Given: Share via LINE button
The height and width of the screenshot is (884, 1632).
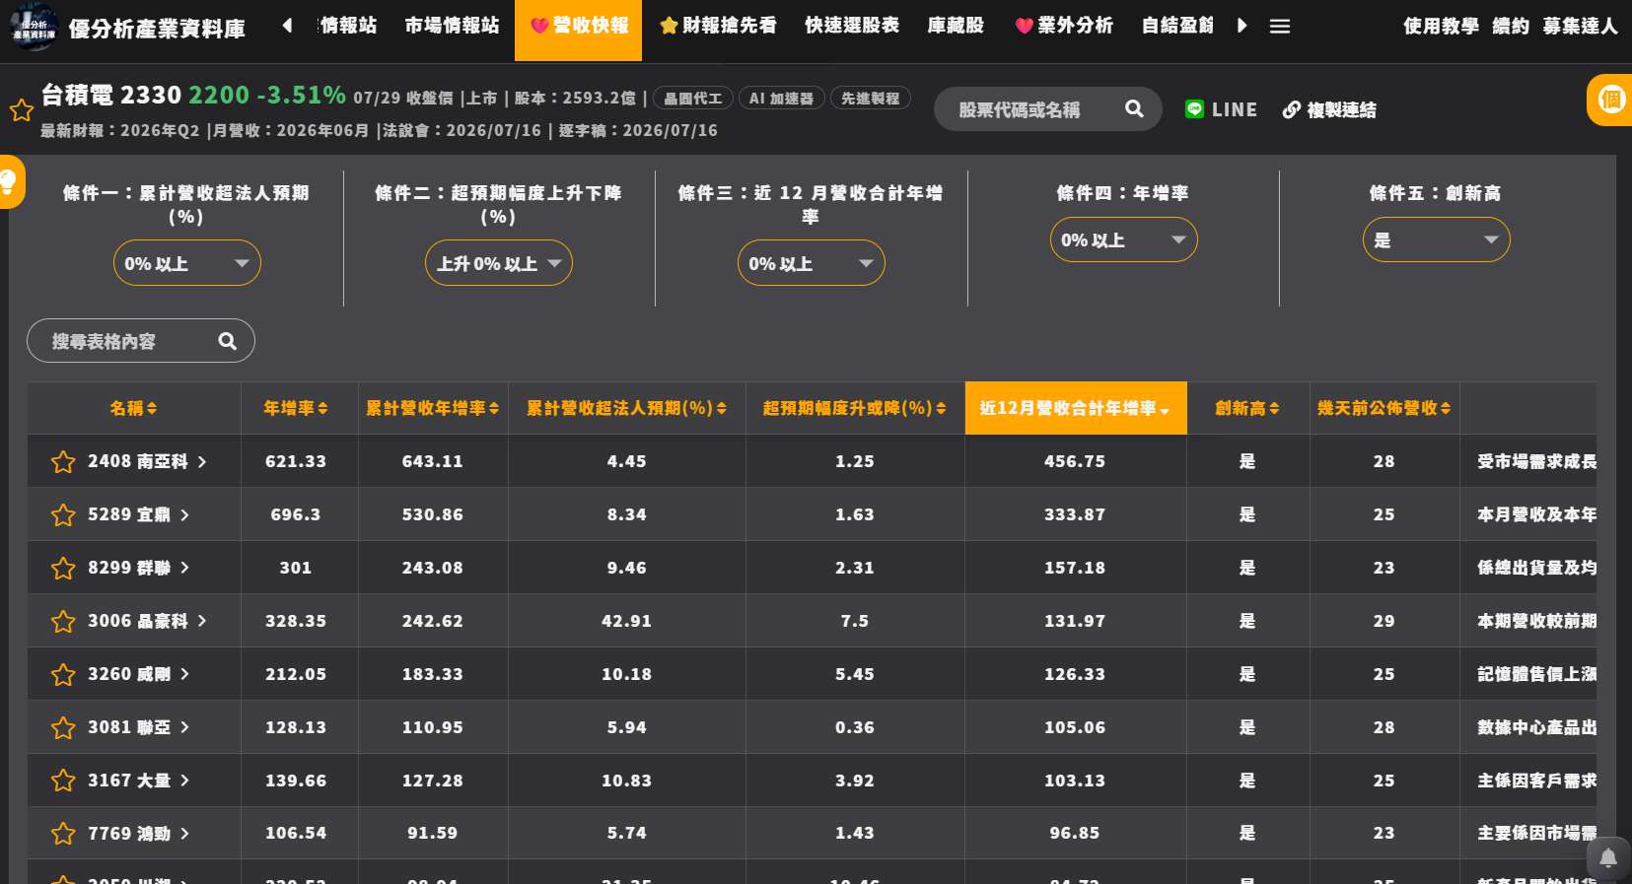Looking at the screenshot, I should coord(1221,109).
